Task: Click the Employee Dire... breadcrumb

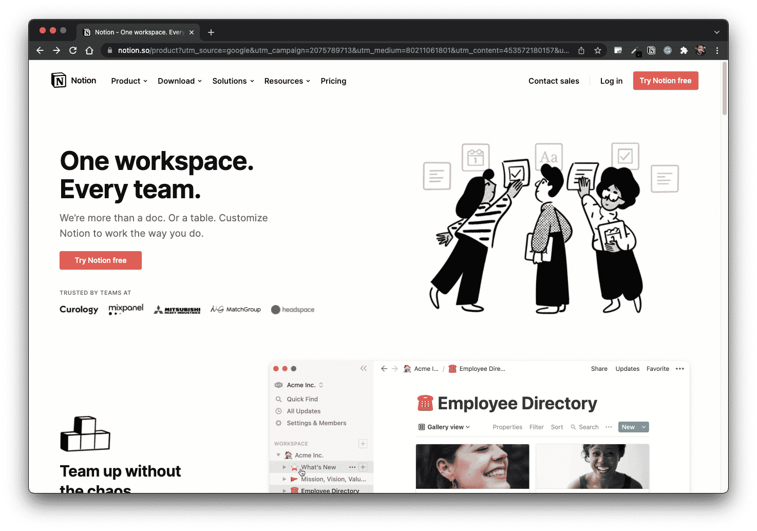Action: point(477,369)
